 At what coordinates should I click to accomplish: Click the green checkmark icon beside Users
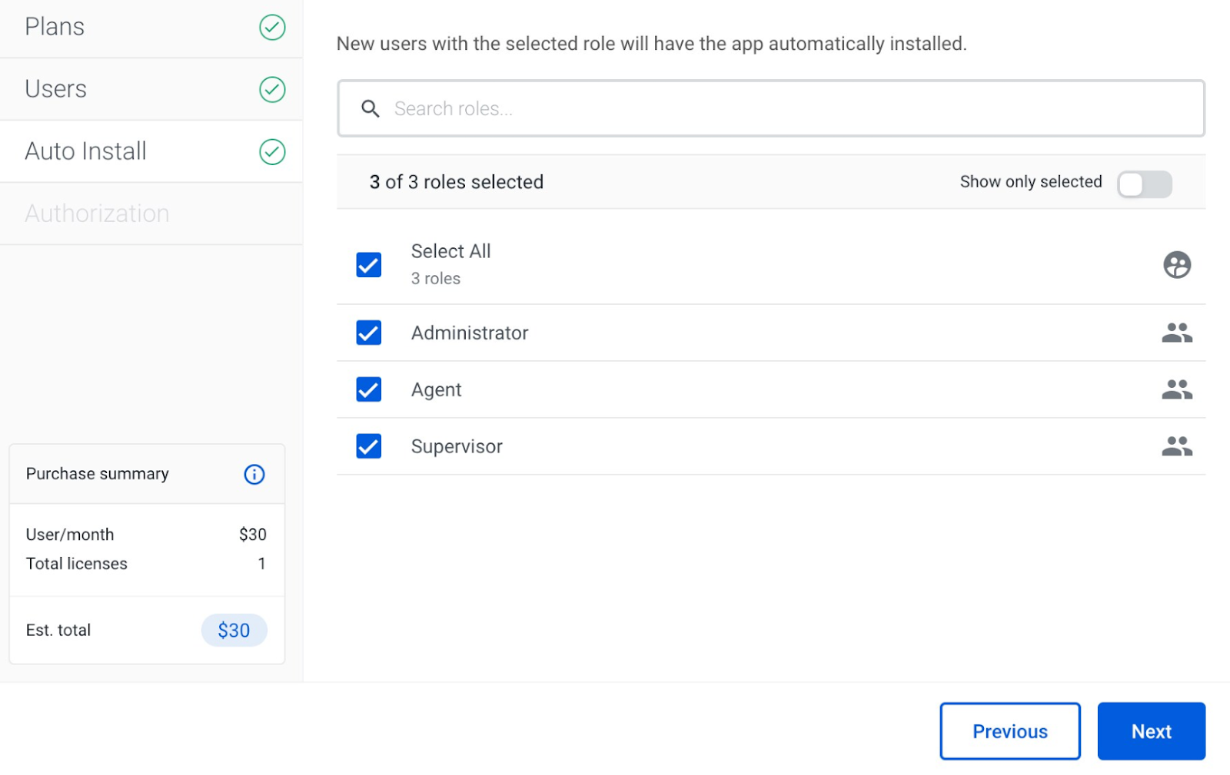pos(272,90)
